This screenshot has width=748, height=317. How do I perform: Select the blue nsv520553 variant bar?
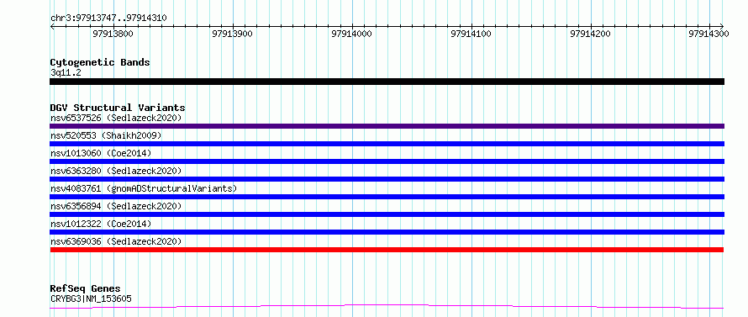[x=387, y=144]
